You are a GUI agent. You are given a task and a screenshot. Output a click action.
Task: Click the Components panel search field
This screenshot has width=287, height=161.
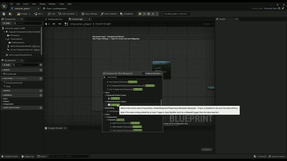[x=27, y=23]
